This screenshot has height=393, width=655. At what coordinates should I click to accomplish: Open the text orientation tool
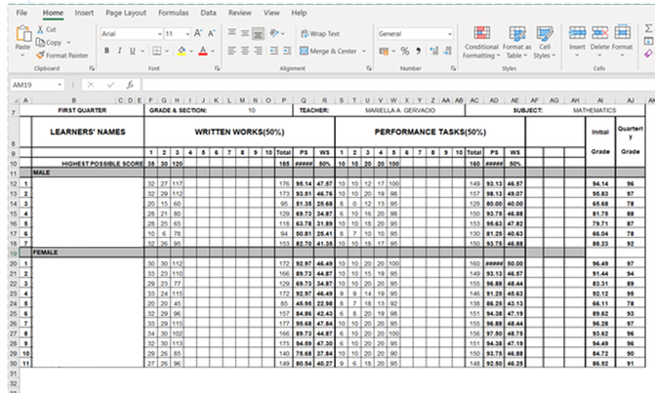pyautogui.click(x=274, y=33)
